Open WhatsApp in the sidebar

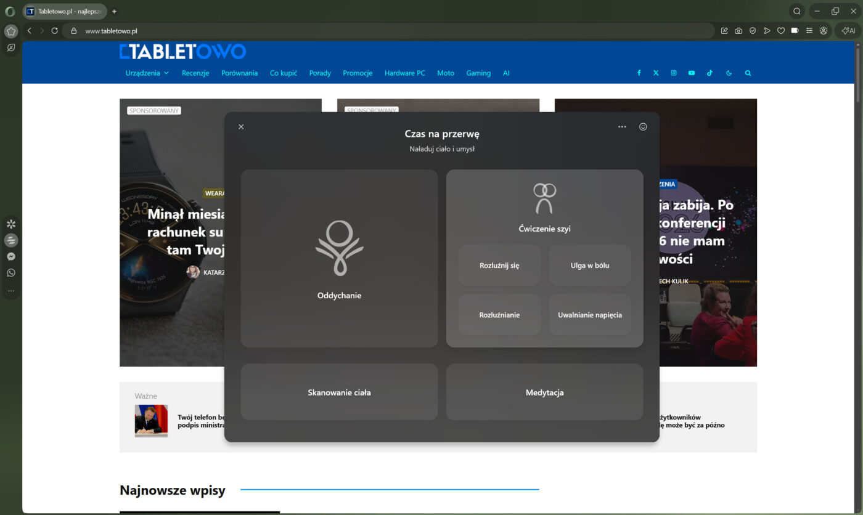[10, 273]
